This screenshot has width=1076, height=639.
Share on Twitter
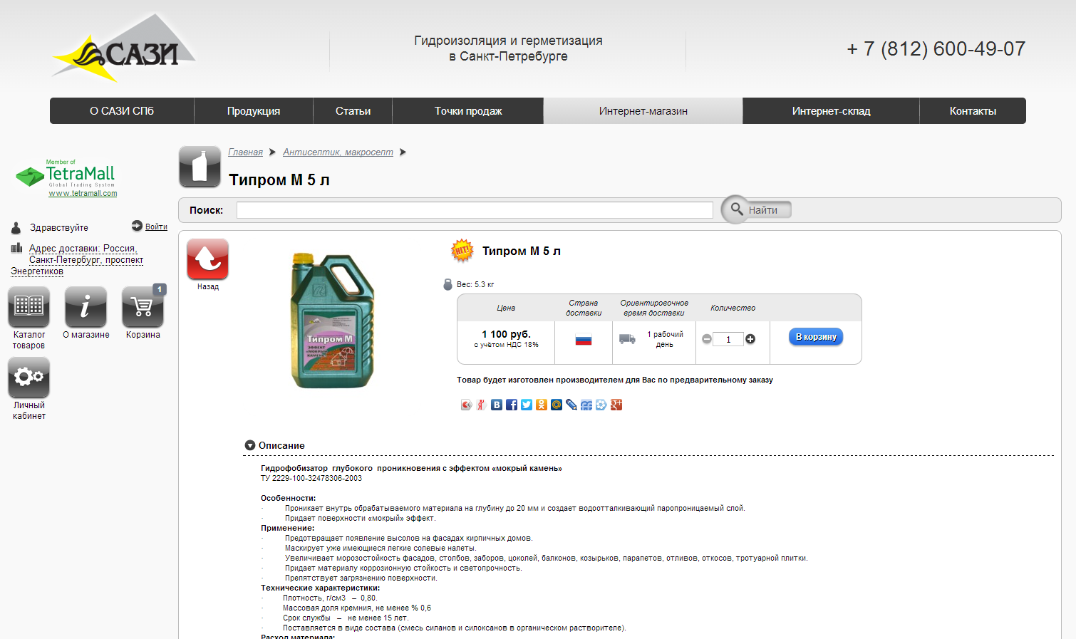(527, 405)
